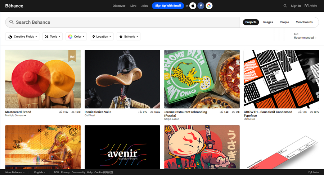This screenshot has height=175, width=324.
Task: Switch to the Images tab
Action: 268,22
